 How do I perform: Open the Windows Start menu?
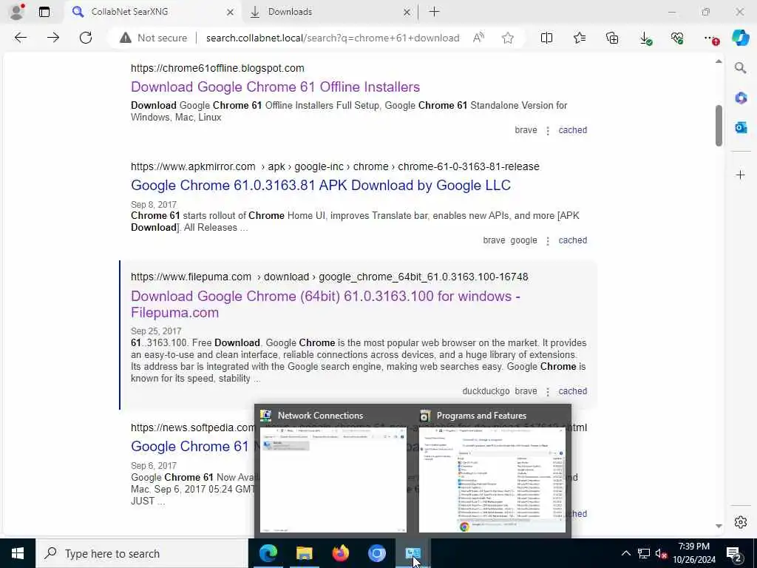pyautogui.click(x=18, y=553)
